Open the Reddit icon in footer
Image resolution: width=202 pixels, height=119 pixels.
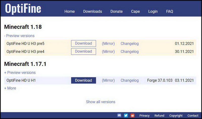pos(132,115)
